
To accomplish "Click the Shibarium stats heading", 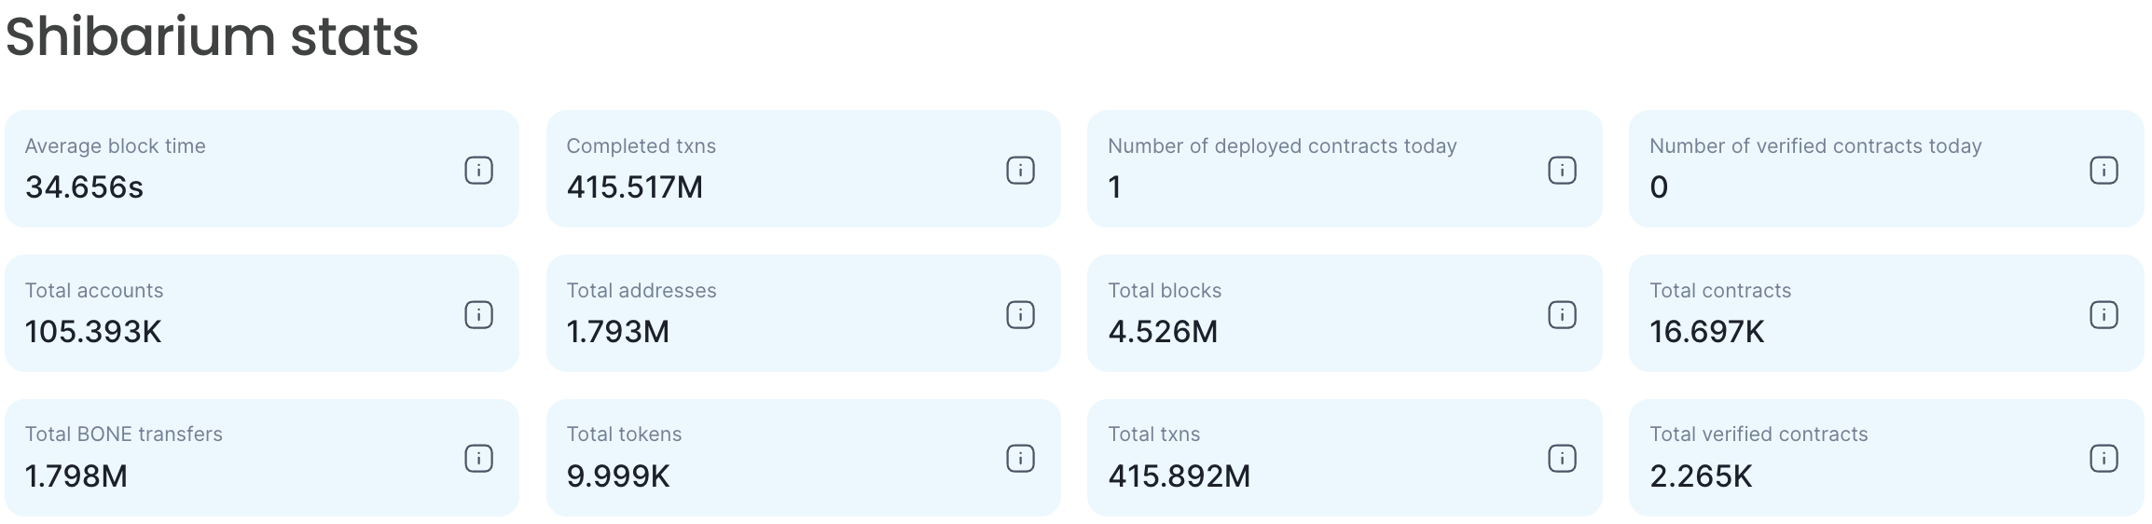I will point(213,37).
